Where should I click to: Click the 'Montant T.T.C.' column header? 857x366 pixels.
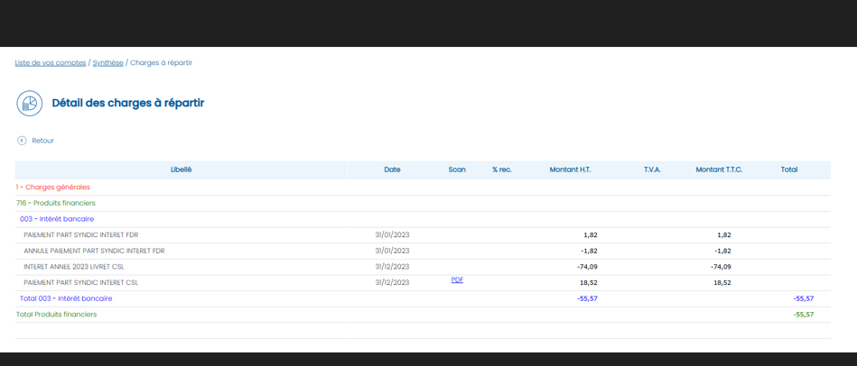tap(719, 169)
